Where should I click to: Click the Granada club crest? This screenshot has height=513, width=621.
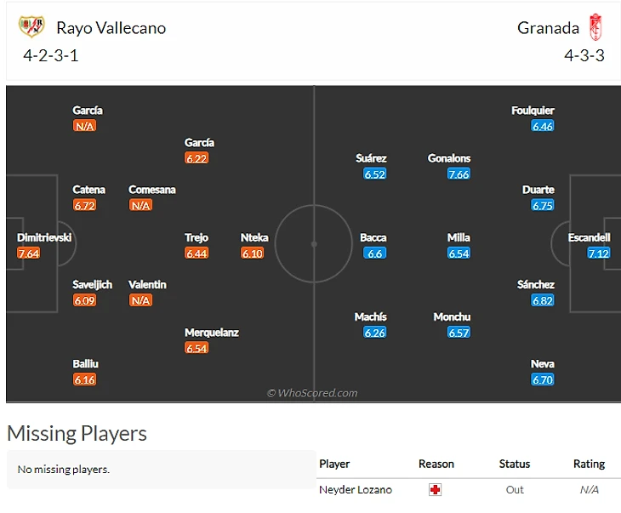595,27
